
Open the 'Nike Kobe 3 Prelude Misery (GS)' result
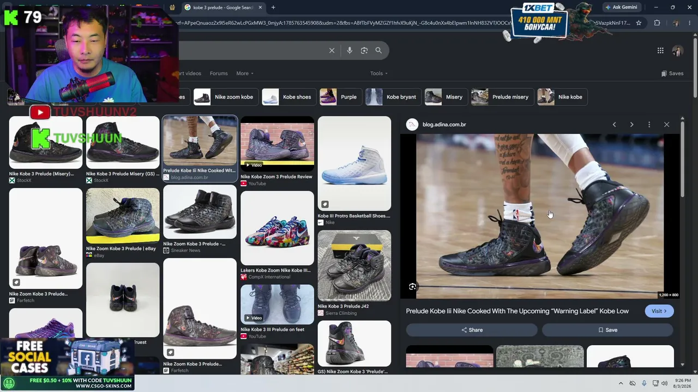point(123,149)
